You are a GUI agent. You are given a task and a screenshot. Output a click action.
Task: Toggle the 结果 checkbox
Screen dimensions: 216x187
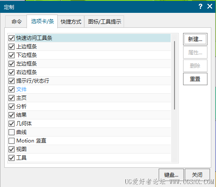pyautogui.click(x=12, y=115)
